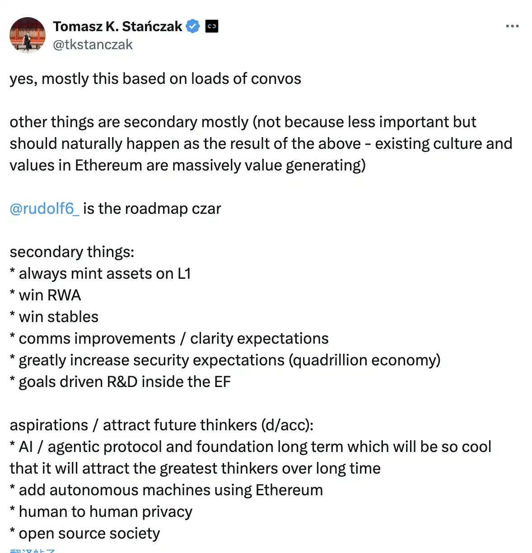Click the line "yes, mostly this based on loads of convos"

pos(155,79)
